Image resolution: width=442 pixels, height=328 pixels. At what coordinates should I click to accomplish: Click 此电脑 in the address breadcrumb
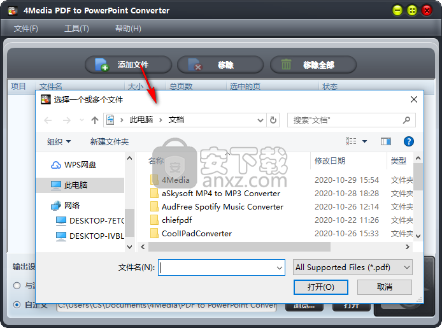(141, 120)
